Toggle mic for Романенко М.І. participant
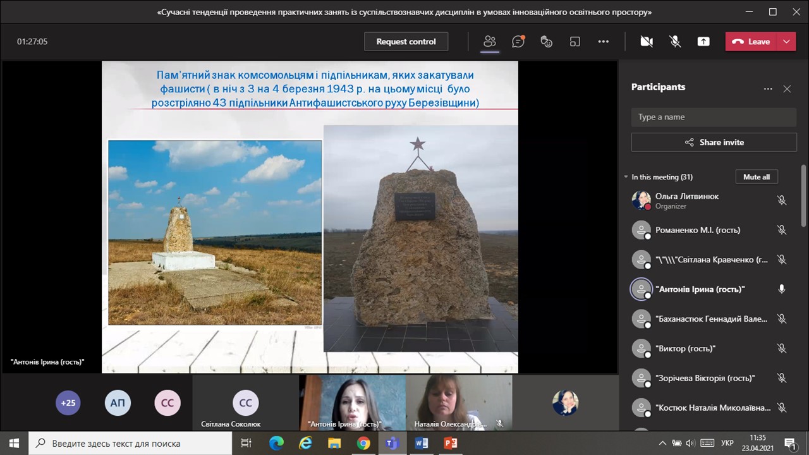This screenshot has height=455, width=809. tap(781, 230)
